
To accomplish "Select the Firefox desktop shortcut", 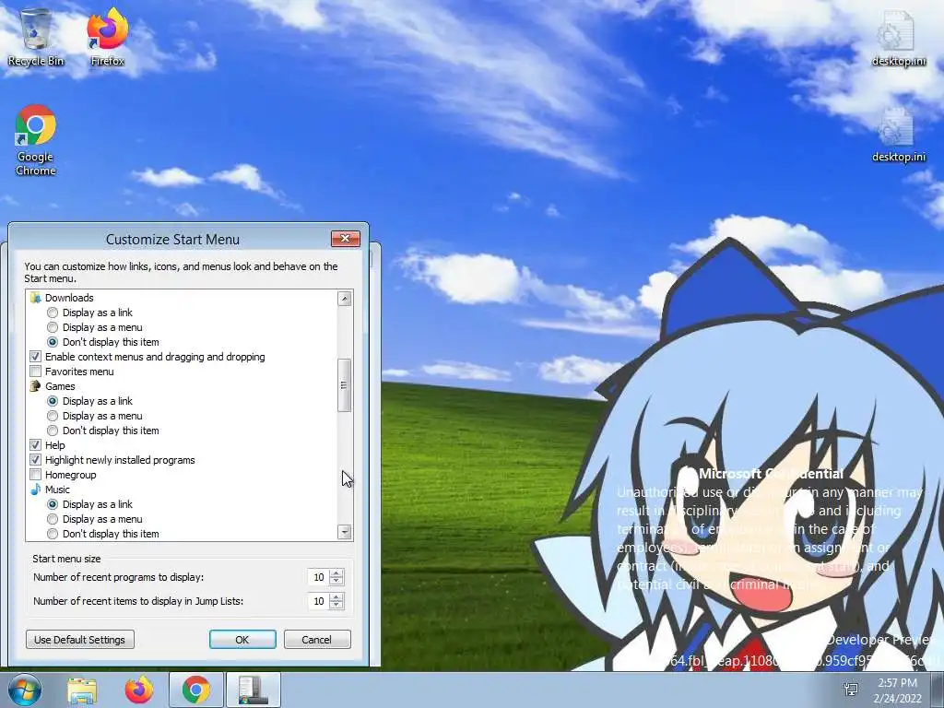I will tap(107, 37).
